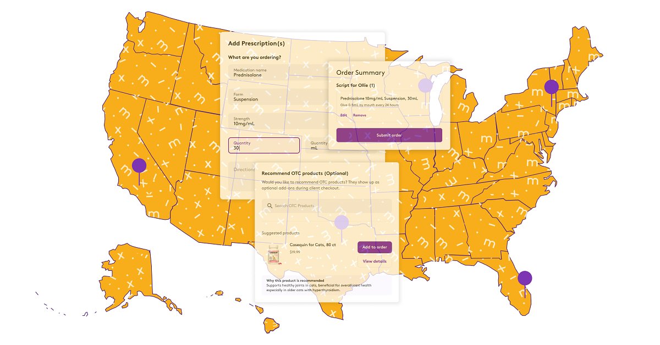
Task: Focus the Quantity field containing 30
Action: [264, 146]
